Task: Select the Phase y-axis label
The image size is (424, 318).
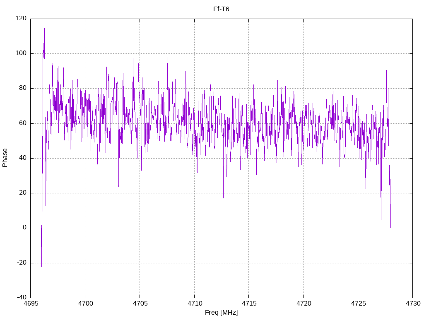Action: click(5, 158)
